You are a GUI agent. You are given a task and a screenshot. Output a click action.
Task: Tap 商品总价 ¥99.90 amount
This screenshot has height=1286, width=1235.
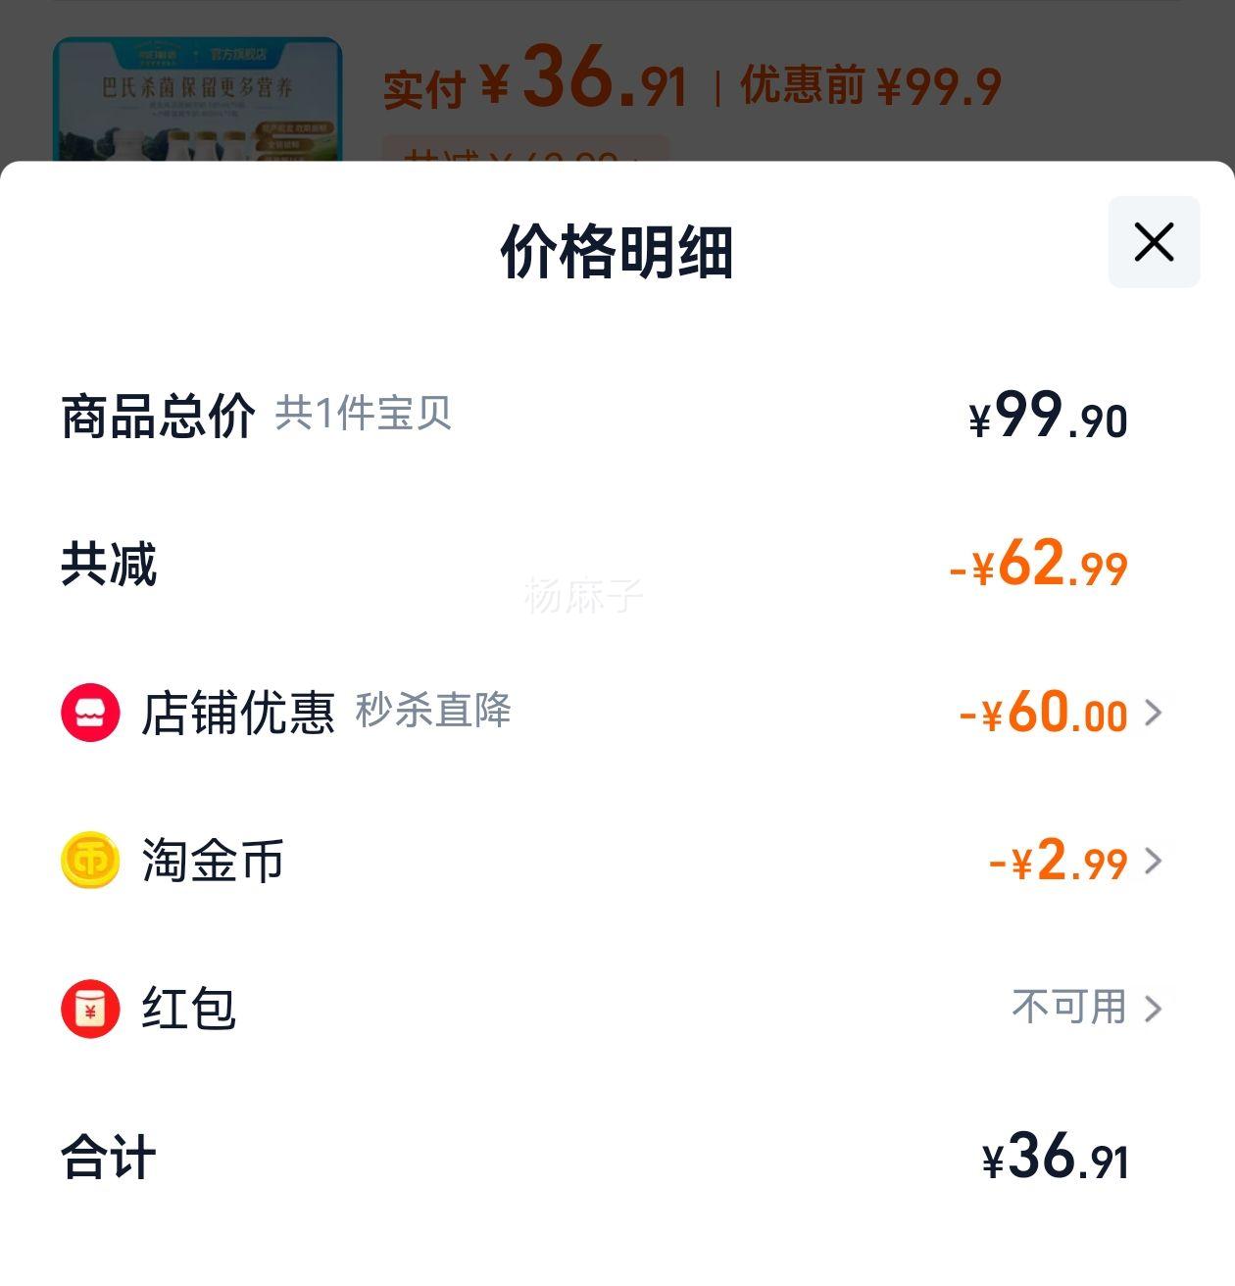[1048, 416]
